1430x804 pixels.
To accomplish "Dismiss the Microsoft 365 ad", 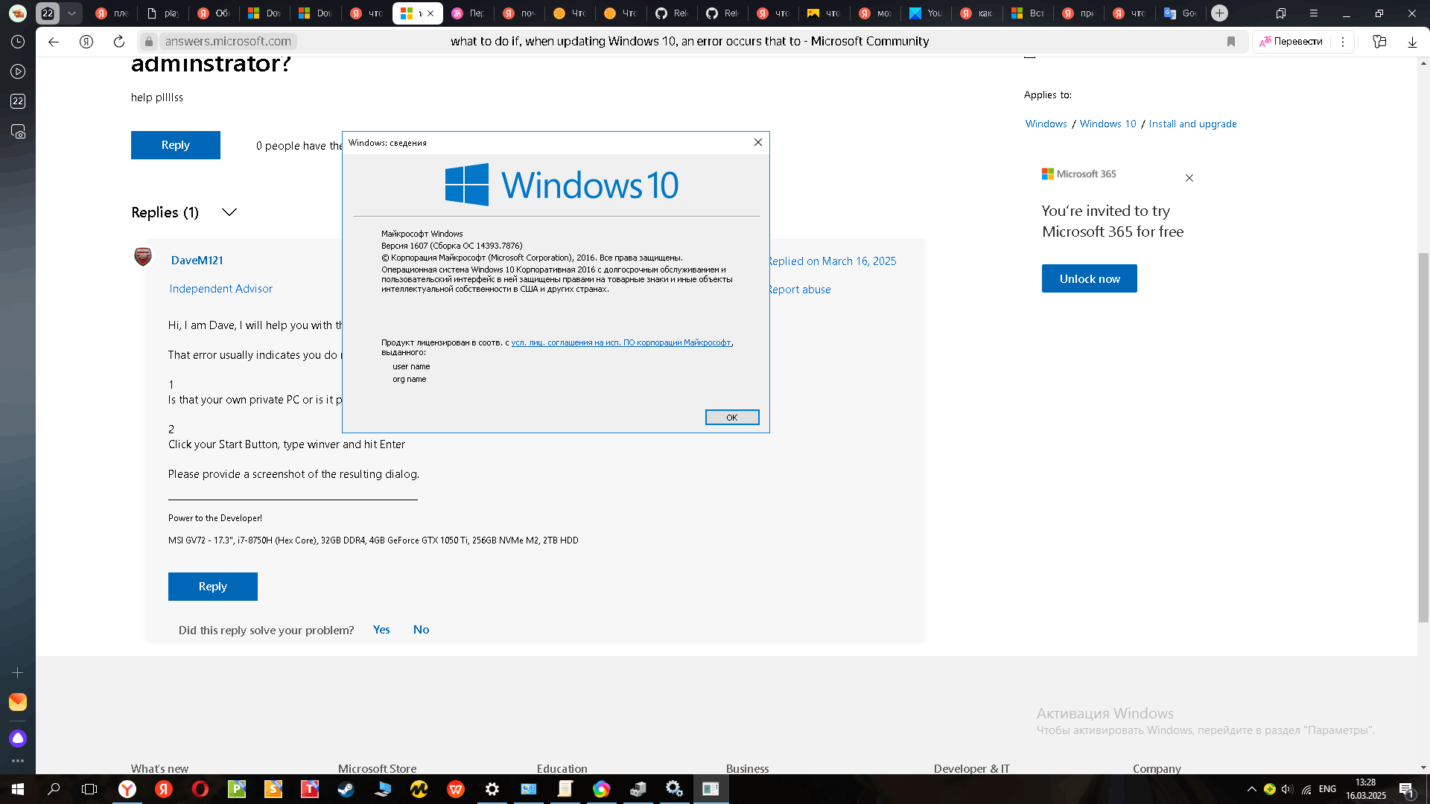I will pos(1189,178).
